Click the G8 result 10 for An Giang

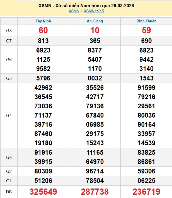[95, 30]
